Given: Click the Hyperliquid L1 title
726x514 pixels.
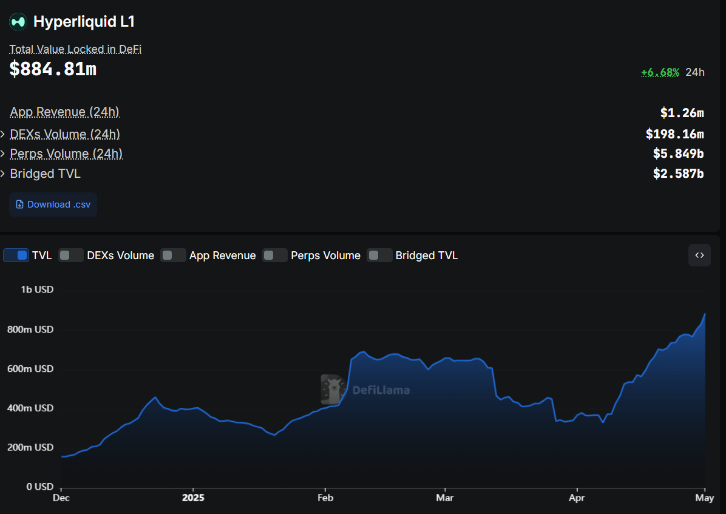Looking at the screenshot, I should click(84, 22).
